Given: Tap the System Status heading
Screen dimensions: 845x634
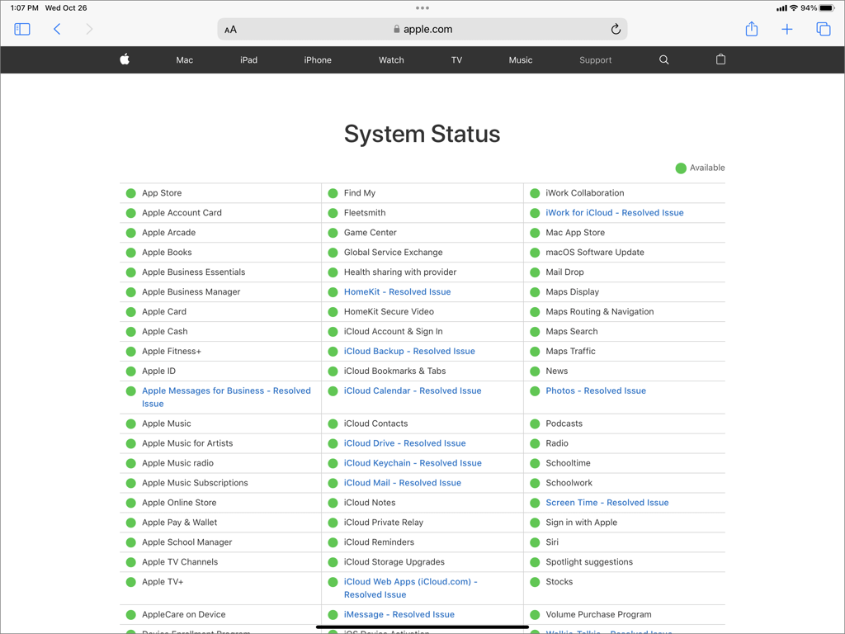Looking at the screenshot, I should (422, 134).
